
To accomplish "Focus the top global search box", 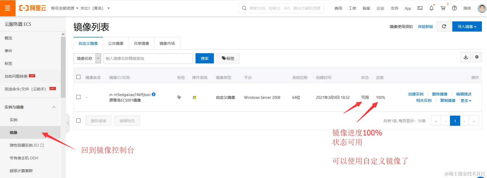I will [281, 8].
